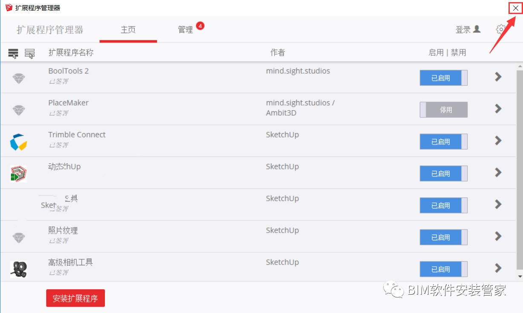Click the 动态 extension's red box icon
Image resolution: width=523 pixels, height=313 pixels.
coord(18,174)
